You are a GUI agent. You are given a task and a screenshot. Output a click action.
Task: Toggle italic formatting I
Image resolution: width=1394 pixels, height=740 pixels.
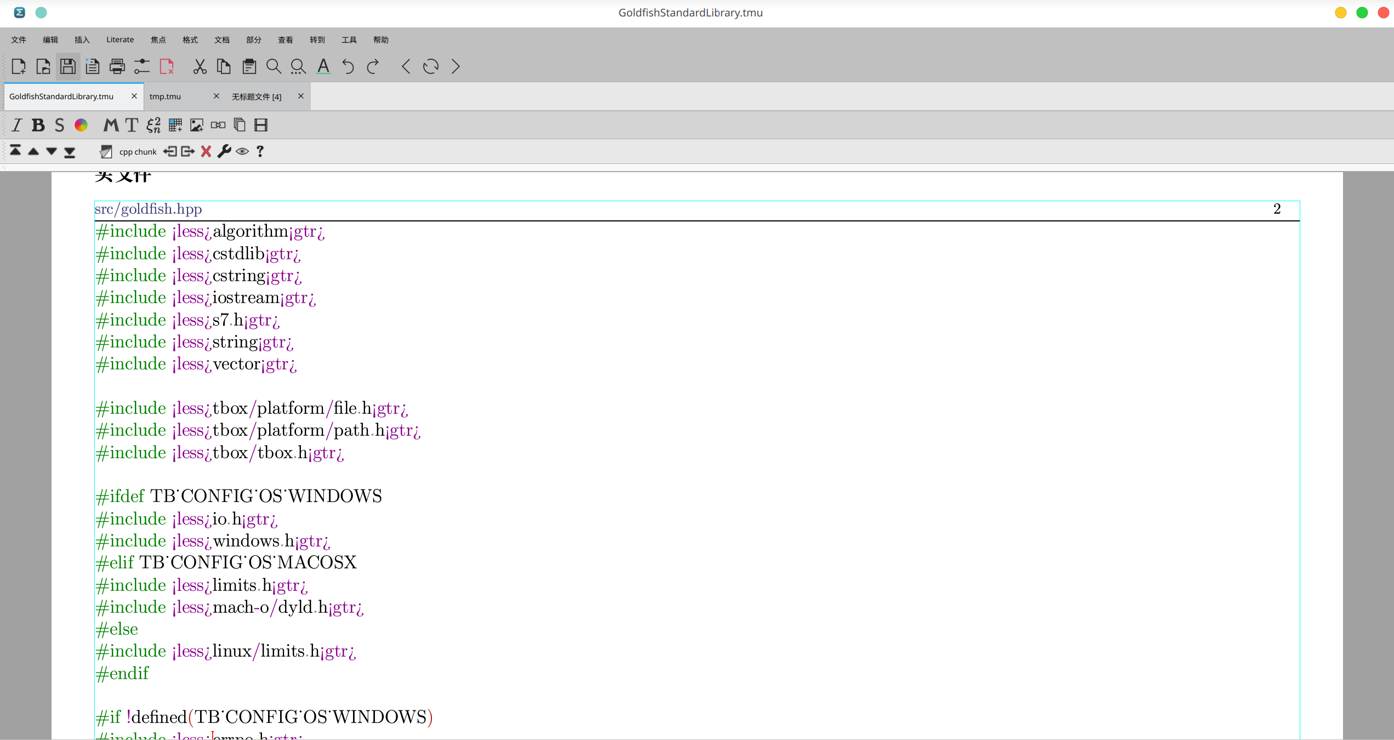coord(16,126)
